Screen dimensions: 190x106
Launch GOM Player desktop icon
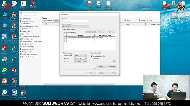click(5, 82)
